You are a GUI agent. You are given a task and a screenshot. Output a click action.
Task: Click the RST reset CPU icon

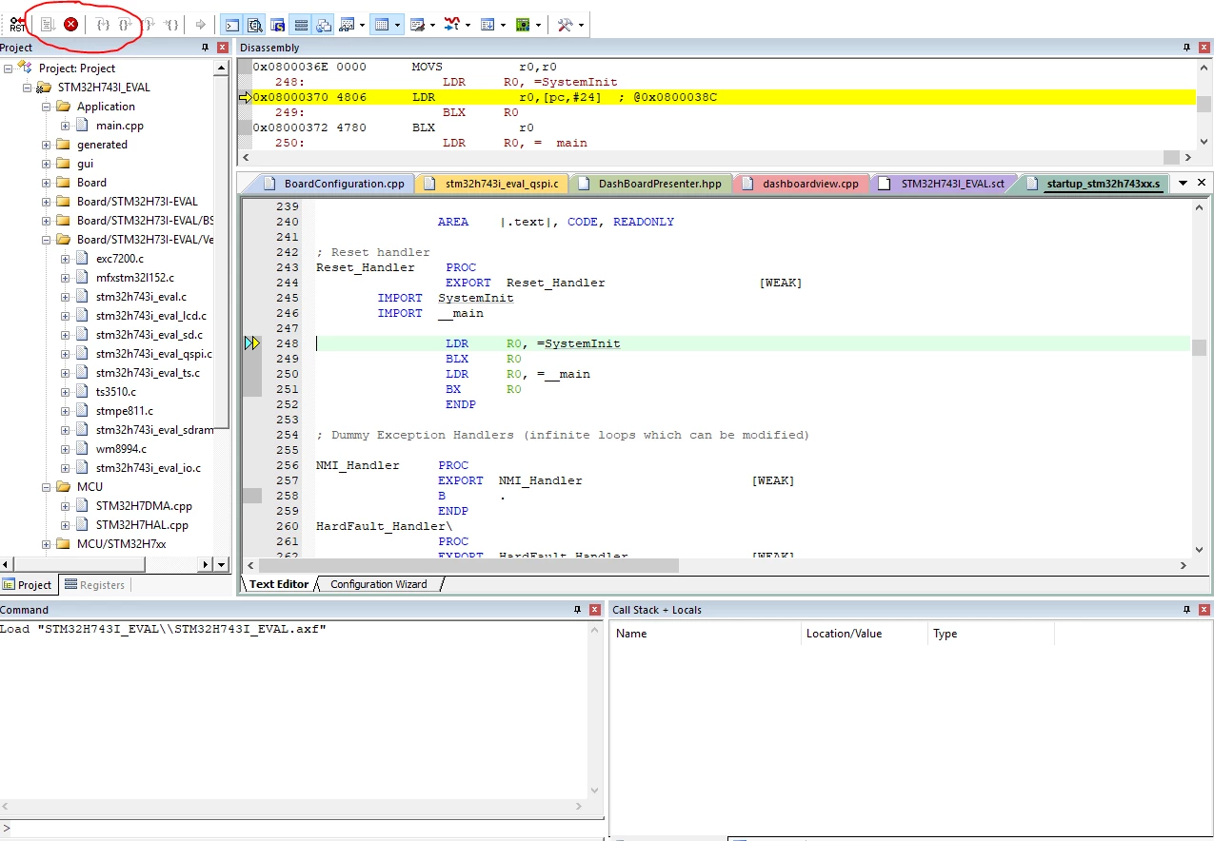coord(17,24)
